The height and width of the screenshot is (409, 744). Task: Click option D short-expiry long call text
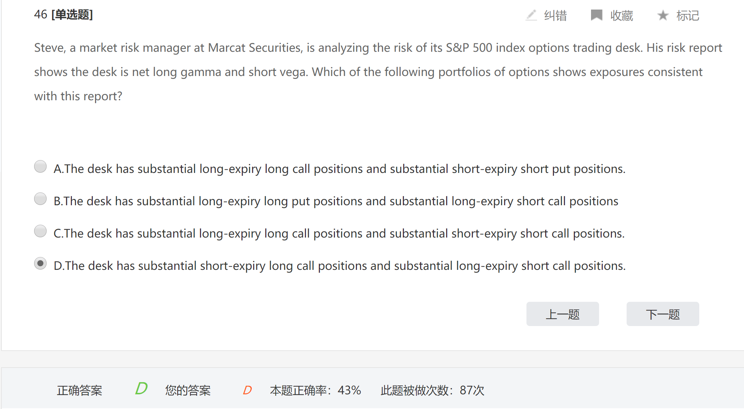339,266
